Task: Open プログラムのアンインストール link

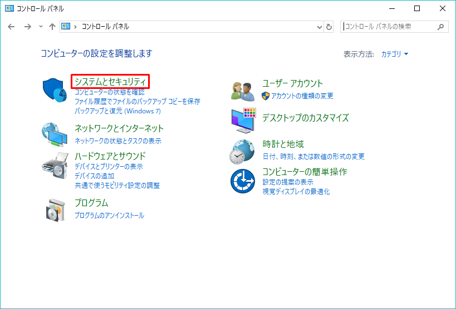Action: (x=109, y=216)
